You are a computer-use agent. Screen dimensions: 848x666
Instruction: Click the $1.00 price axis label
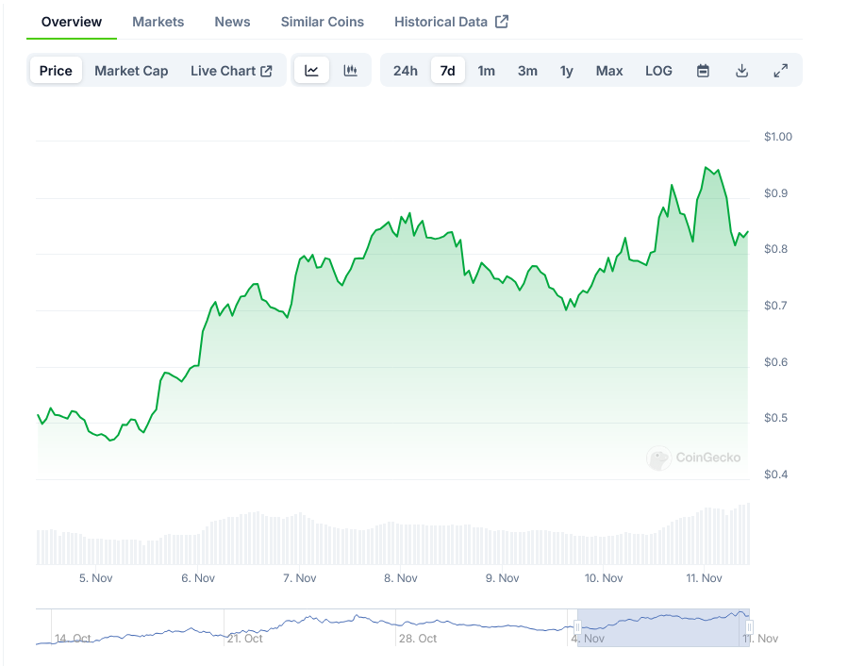tap(777, 137)
